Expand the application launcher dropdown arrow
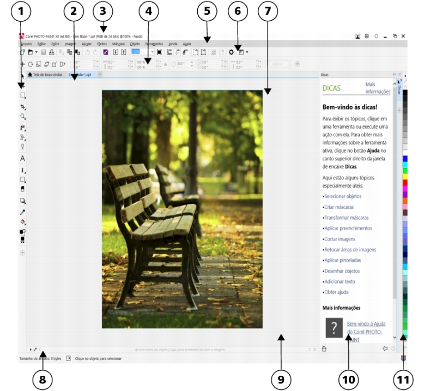Image resolution: width=436 pixels, height=391 pixels. pyautogui.click(x=247, y=52)
